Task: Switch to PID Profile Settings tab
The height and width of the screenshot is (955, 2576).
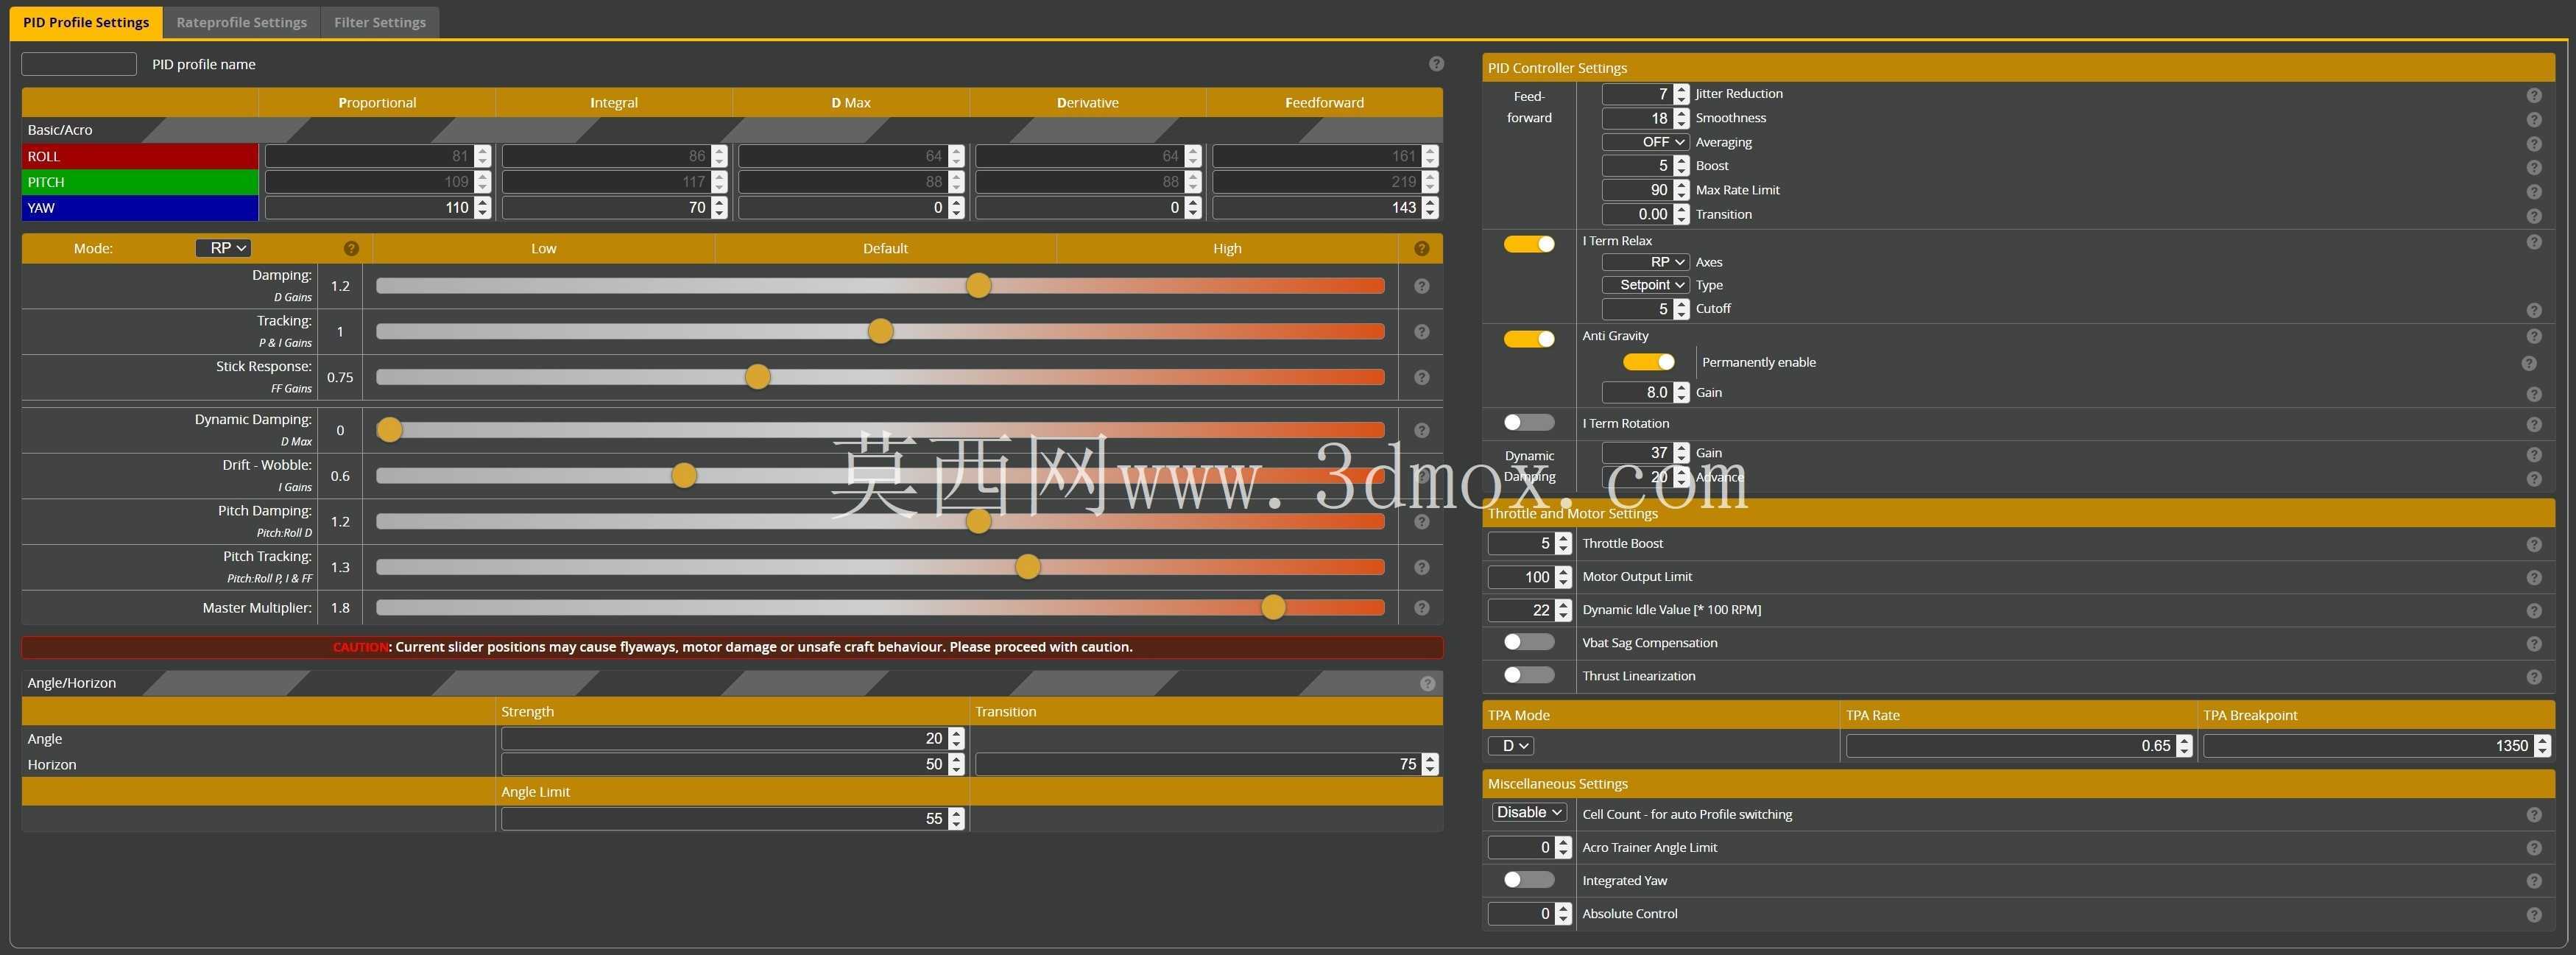Action: click(x=86, y=22)
